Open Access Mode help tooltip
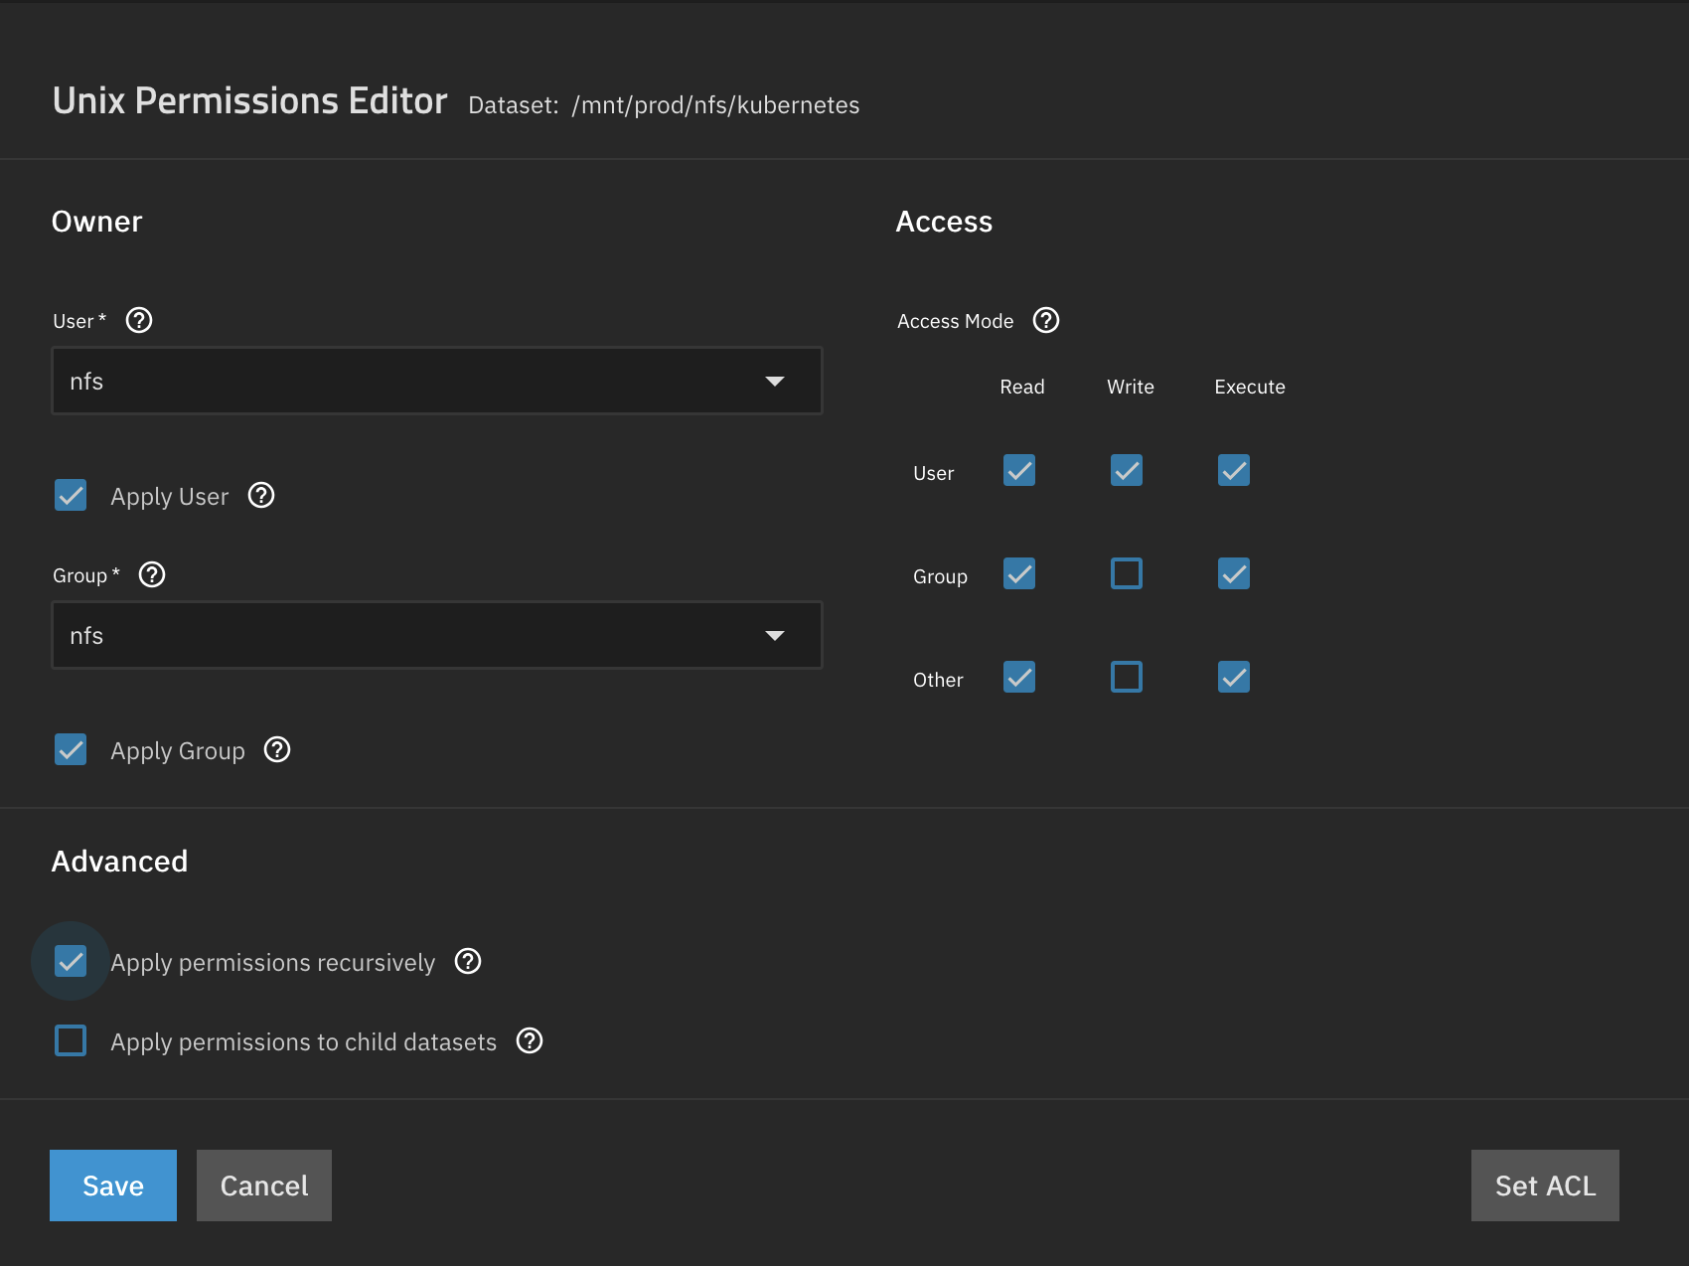 (x=1046, y=320)
